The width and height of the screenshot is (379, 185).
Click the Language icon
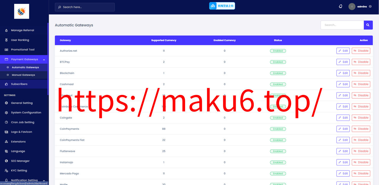pos(7,151)
